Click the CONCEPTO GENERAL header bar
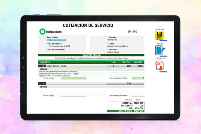Image resolution: width=201 pixels, height=134 pixels. (x=91, y=55)
